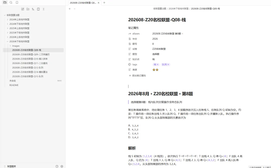Open the file explorer sidebar tab
This screenshot has height=168, width=271.
pos(5,2)
